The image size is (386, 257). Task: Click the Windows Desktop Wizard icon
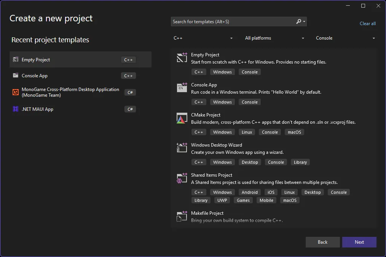[x=182, y=148]
